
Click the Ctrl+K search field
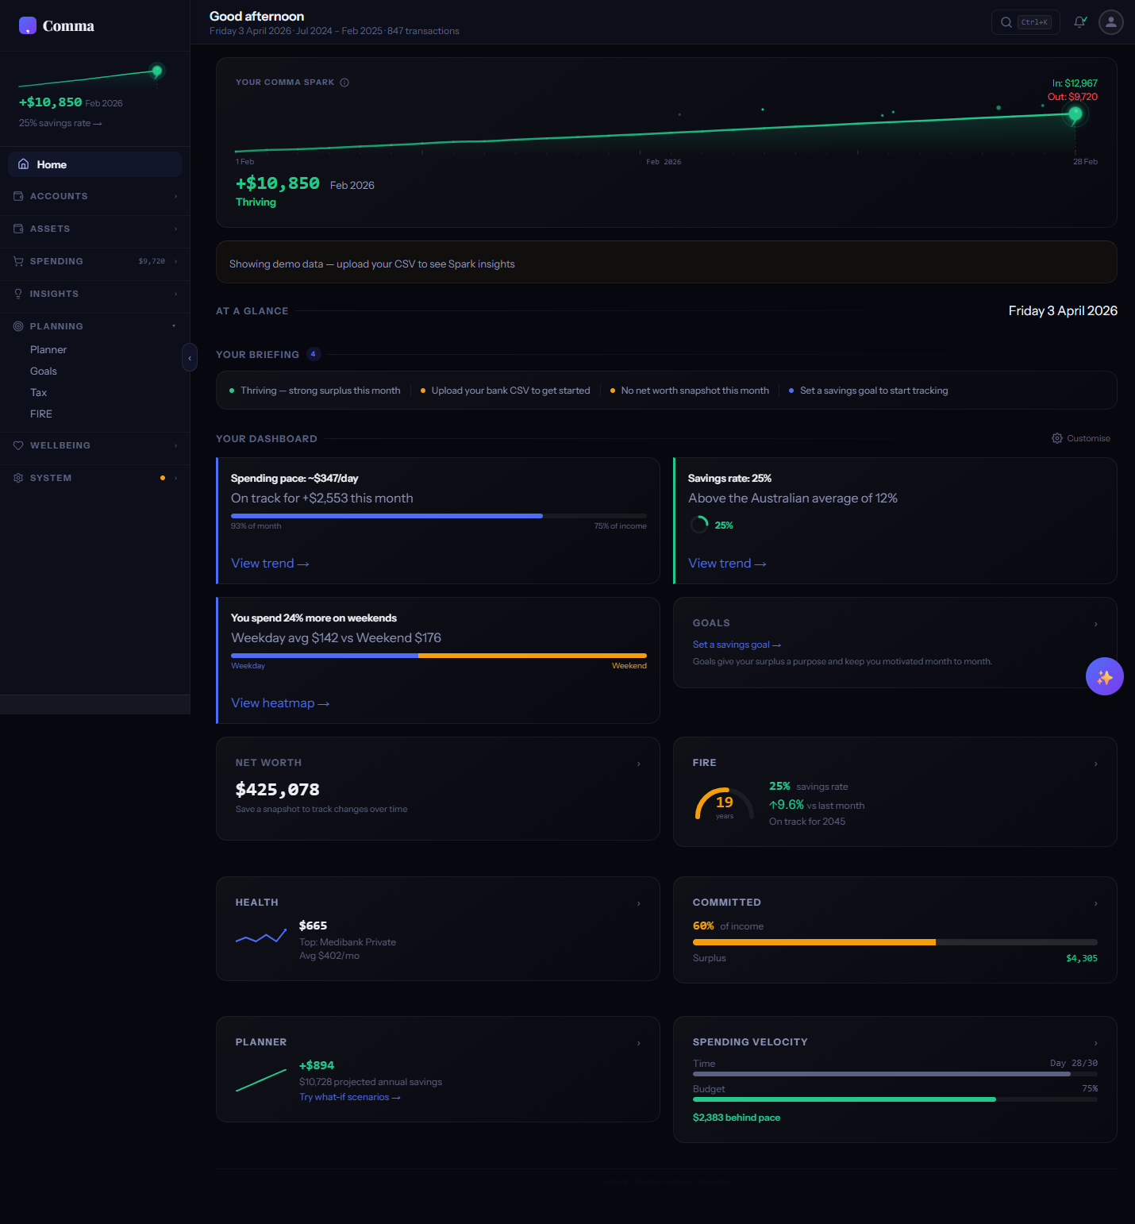click(1033, 22)
